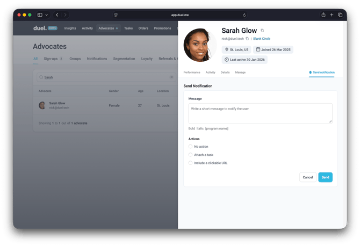Open a new Safari tab with plus icon
360x246 pixels.
332,15
